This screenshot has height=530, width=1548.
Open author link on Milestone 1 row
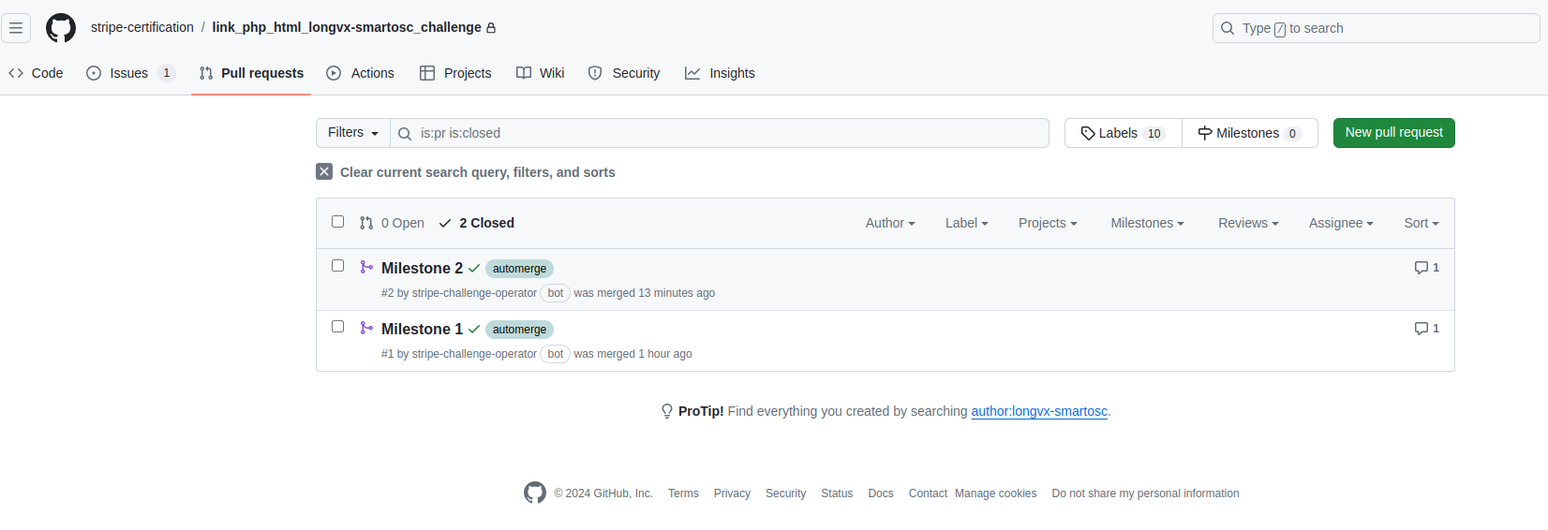(x=474, y=354)
